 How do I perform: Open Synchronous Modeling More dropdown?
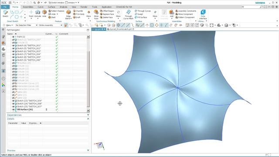point(118,14)
